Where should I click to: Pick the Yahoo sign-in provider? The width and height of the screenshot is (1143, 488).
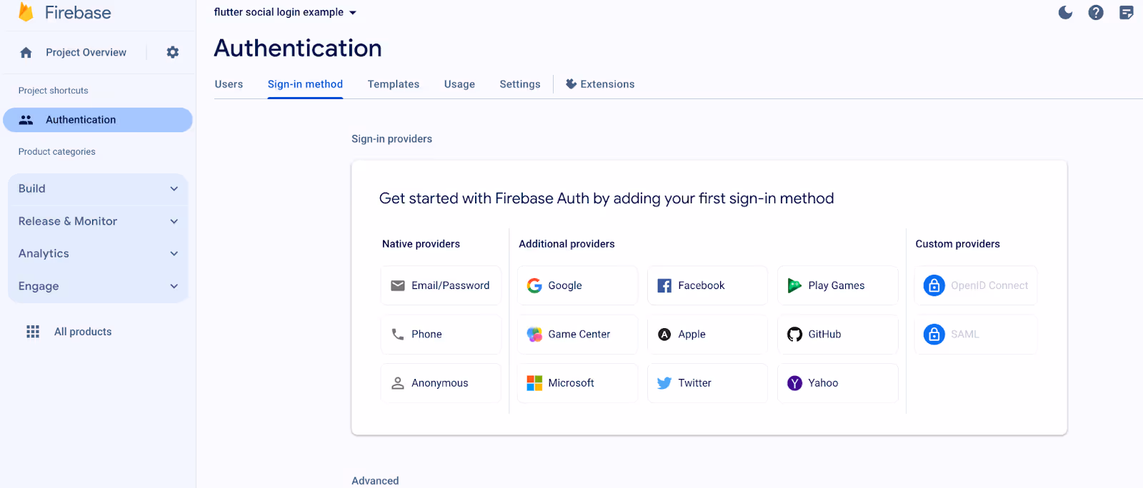coord(837,383)
